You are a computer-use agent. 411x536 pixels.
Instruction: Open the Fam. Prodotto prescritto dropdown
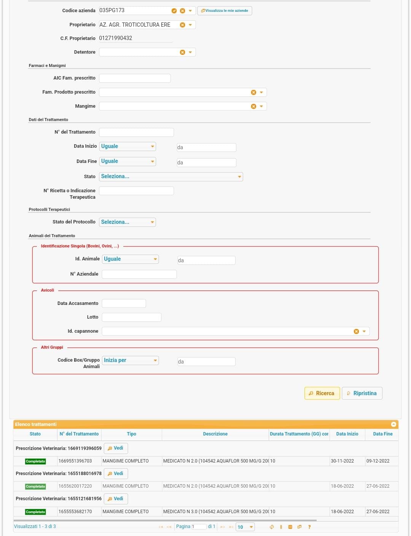coord(261,92)
